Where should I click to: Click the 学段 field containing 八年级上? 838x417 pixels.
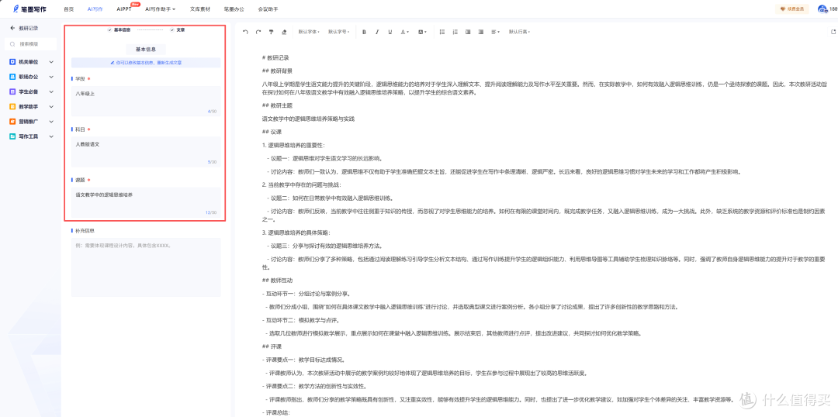click(x=146, y=101)
